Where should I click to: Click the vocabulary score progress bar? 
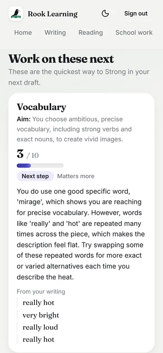(x=40, y=166)
